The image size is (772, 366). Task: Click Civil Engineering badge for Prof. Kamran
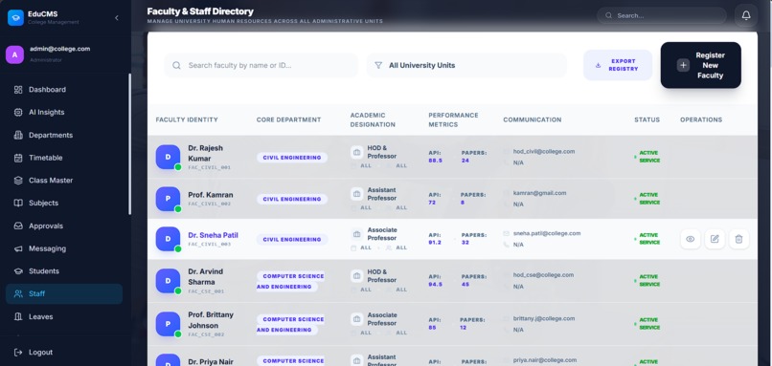point(292,199)
